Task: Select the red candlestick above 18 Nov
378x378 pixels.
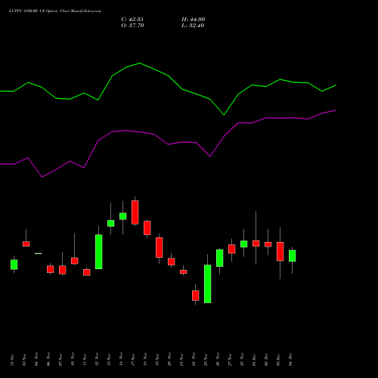Action: 147,228
